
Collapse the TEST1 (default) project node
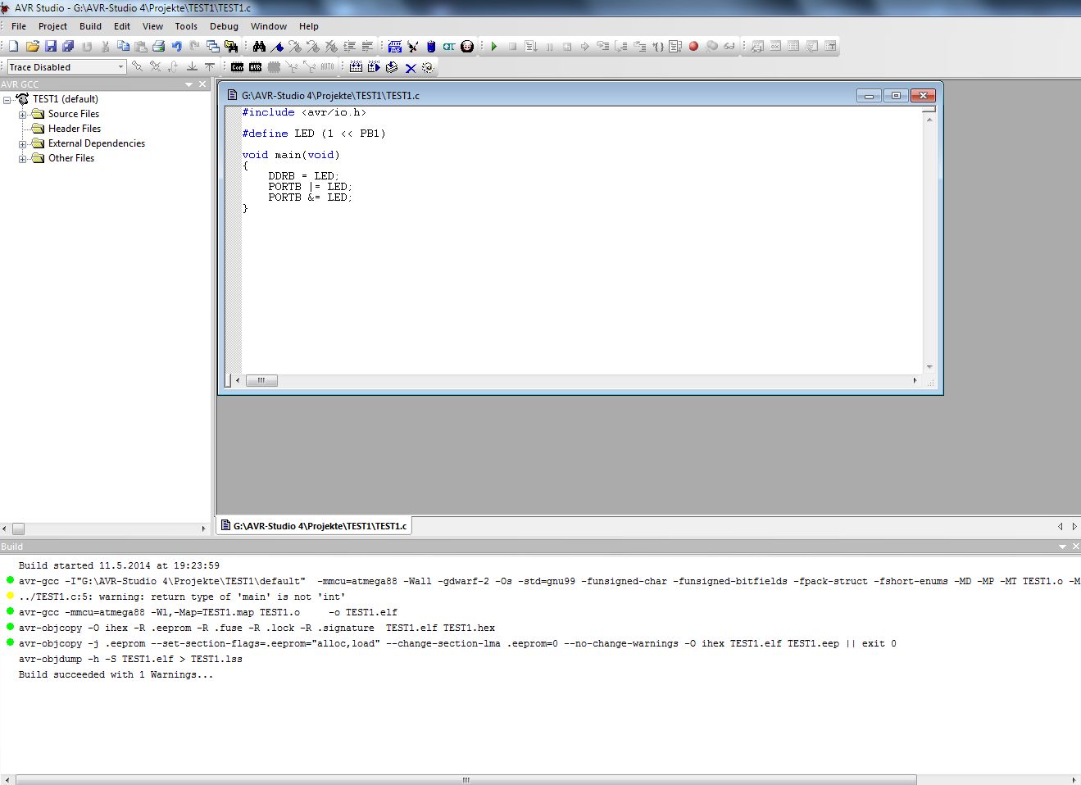pos(7,100)
